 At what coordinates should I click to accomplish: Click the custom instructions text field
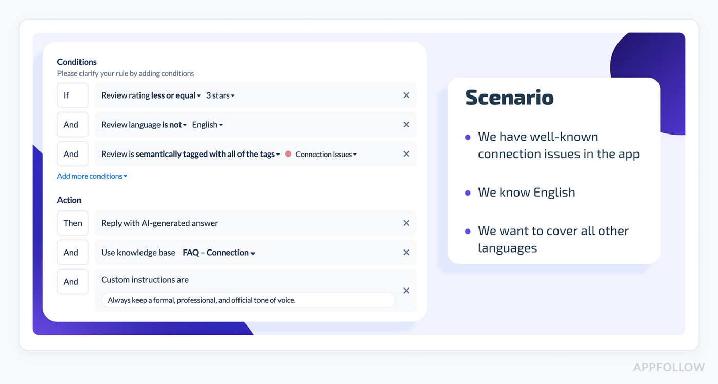click(248, 300)
